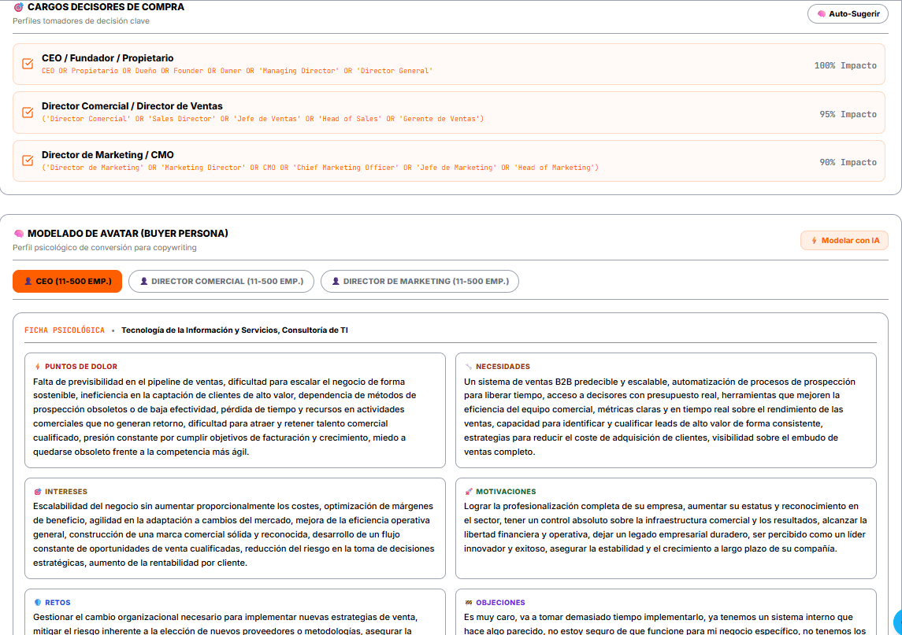Click the lightning icon in Modelar con IA

[x=814, y=241]
